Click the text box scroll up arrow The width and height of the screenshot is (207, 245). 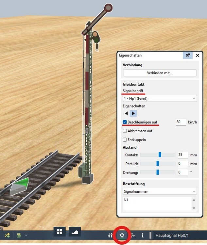194,200
